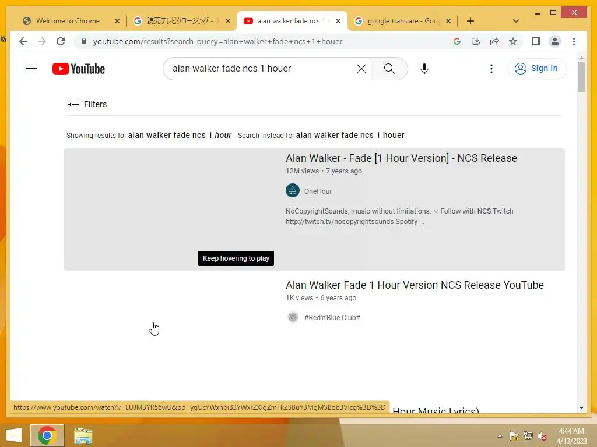
Task: Close the YouTube results tab
Action: point(338,21)
